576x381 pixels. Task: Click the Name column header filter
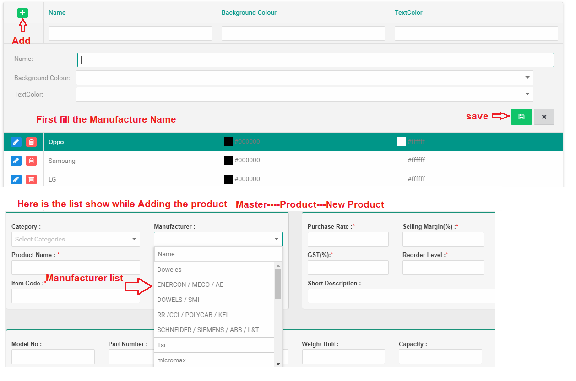[x=130, y=33]
